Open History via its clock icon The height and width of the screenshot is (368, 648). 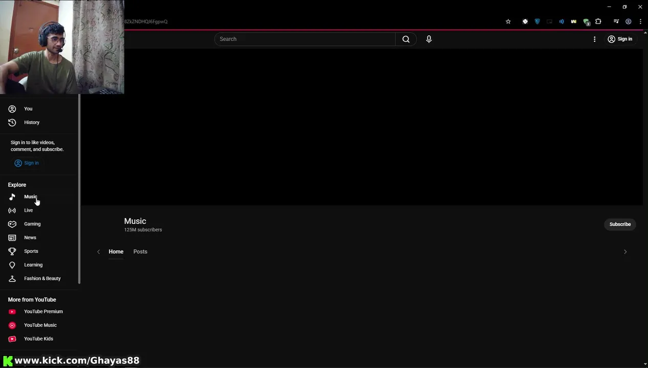click(x=12, y=123)
